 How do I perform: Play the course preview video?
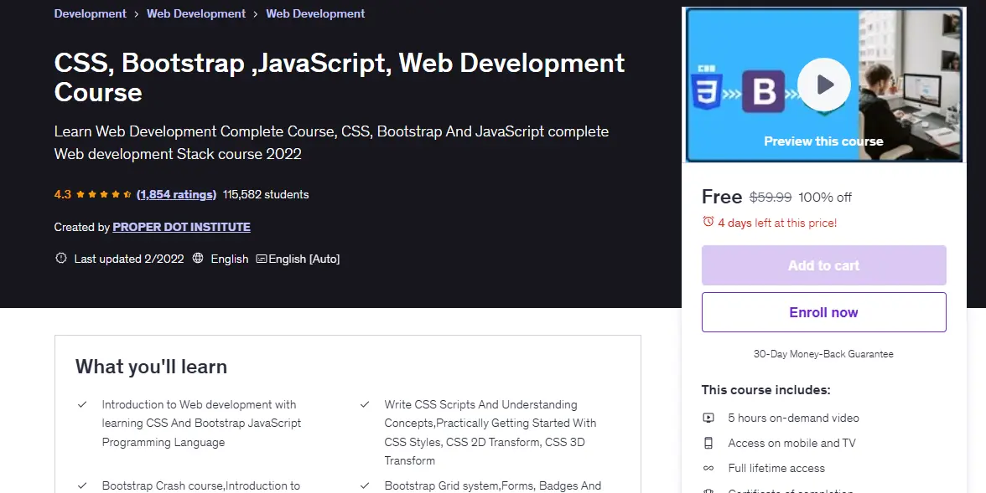tap(823, 85)
